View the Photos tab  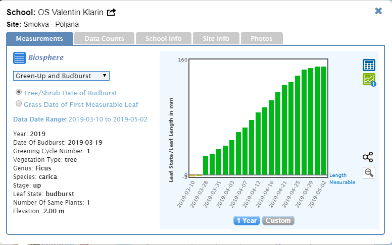(x=261, y=38)
